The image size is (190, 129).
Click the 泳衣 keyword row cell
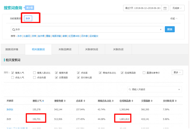tap(9, 119)
